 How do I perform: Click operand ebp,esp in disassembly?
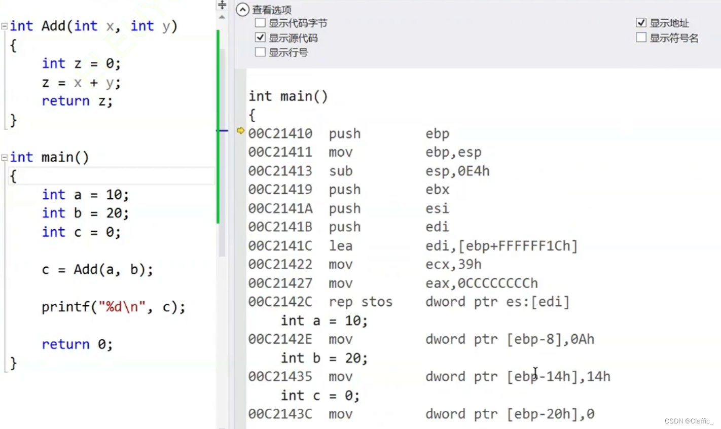pos(454,153)
